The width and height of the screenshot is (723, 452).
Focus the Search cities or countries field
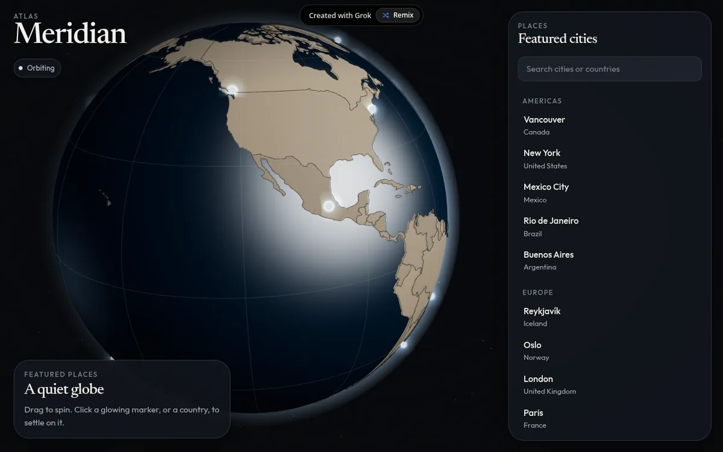pyautogui.click(x=610, y=69)
